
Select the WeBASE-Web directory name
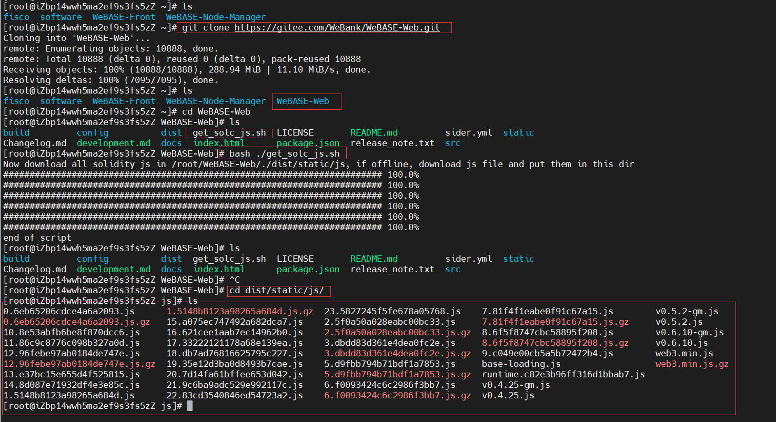tap(306, 101)
